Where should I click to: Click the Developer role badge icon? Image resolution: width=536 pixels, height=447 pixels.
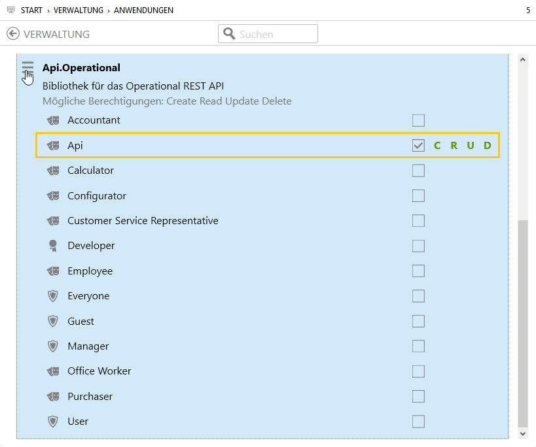(53, 246)
